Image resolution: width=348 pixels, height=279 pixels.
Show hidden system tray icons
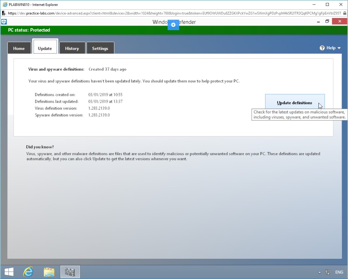tap(319, 272)
